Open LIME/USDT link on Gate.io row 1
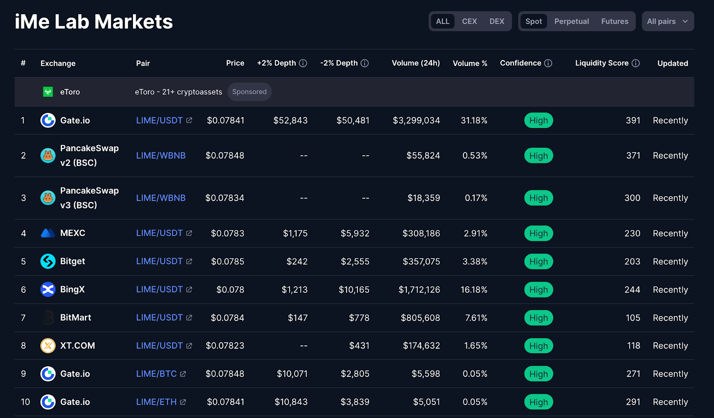Screen dimensions: 714x418 pos(159,120)
